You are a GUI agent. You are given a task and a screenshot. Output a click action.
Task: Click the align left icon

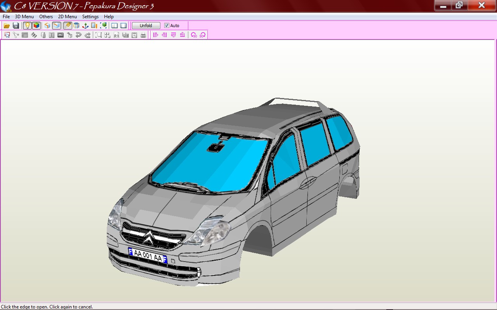click(x=156, y=35)
